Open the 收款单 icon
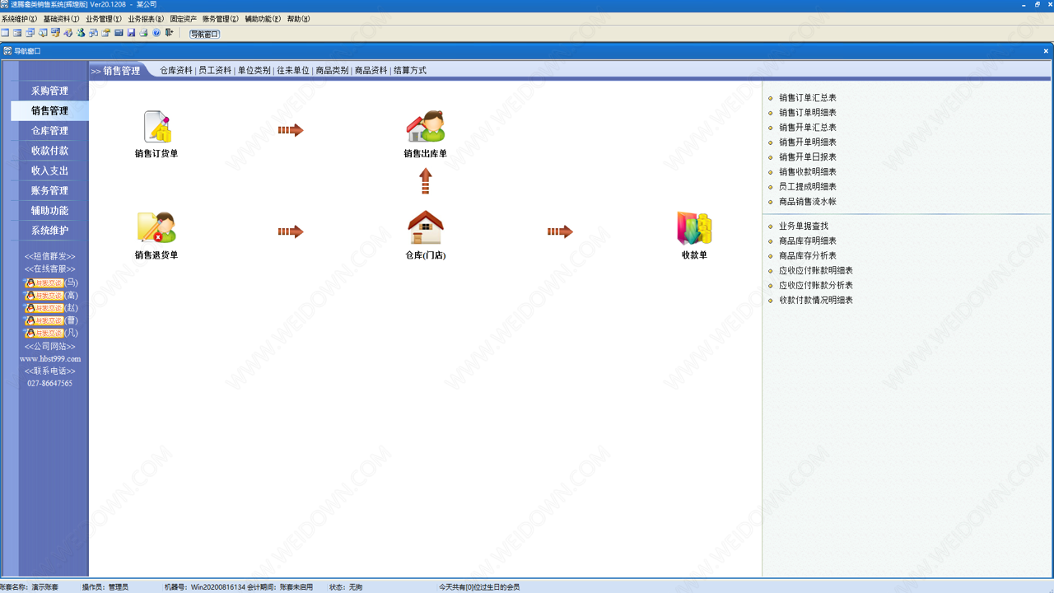 pyautogui.click(x=694, y=228)
